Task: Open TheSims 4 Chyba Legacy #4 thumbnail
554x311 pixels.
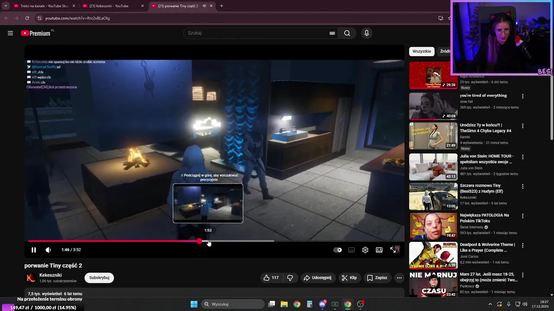Action: 433,136
